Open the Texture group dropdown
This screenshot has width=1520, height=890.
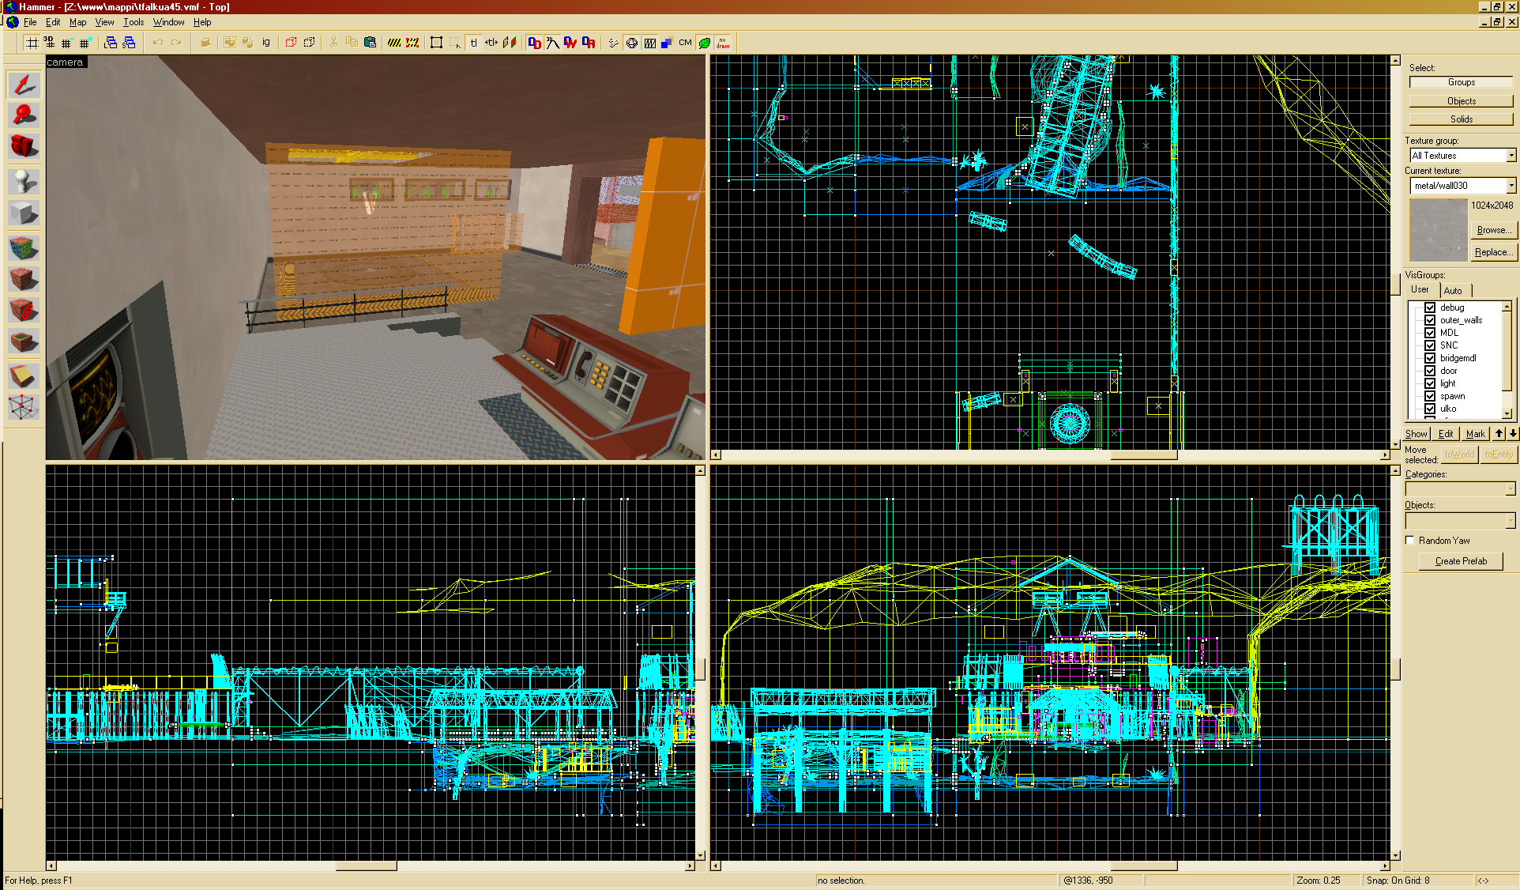(1511, 156)
